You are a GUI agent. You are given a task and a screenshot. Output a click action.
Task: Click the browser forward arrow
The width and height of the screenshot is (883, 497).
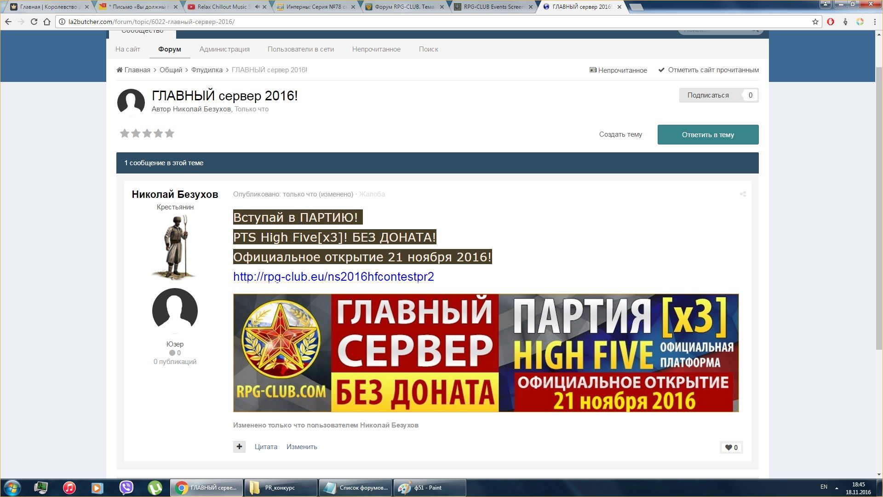pos(21,22)
